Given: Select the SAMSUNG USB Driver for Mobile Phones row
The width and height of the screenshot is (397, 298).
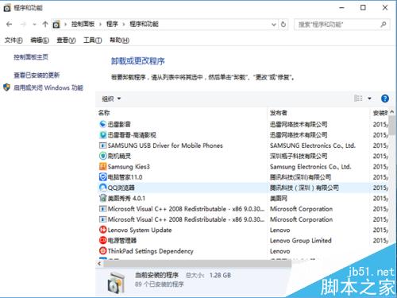Looking at the screenshot, I should click(242, 145).
